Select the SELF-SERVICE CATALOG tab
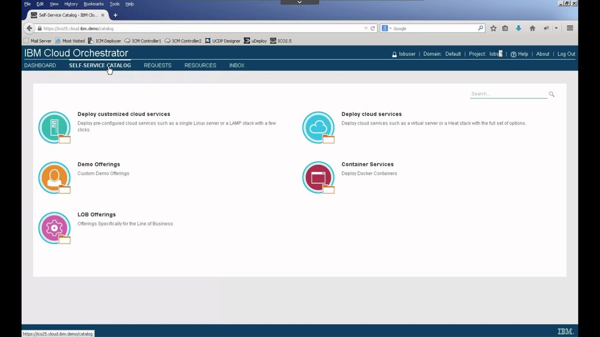600x337 pixels. [x=100, y=66]
